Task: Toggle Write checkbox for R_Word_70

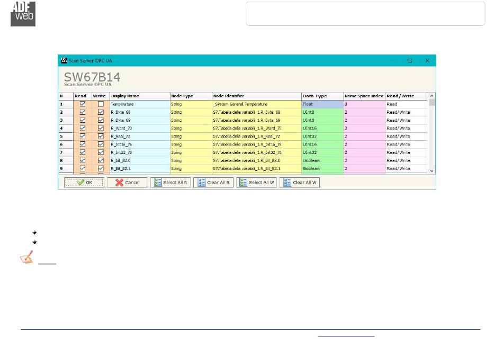Action: click(101, 128)
